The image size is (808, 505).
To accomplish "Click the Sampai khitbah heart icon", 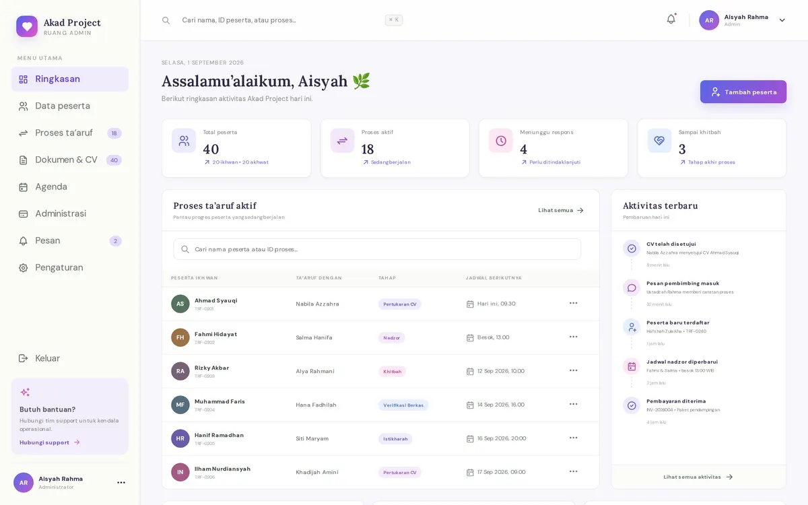I will click(660, 141).
